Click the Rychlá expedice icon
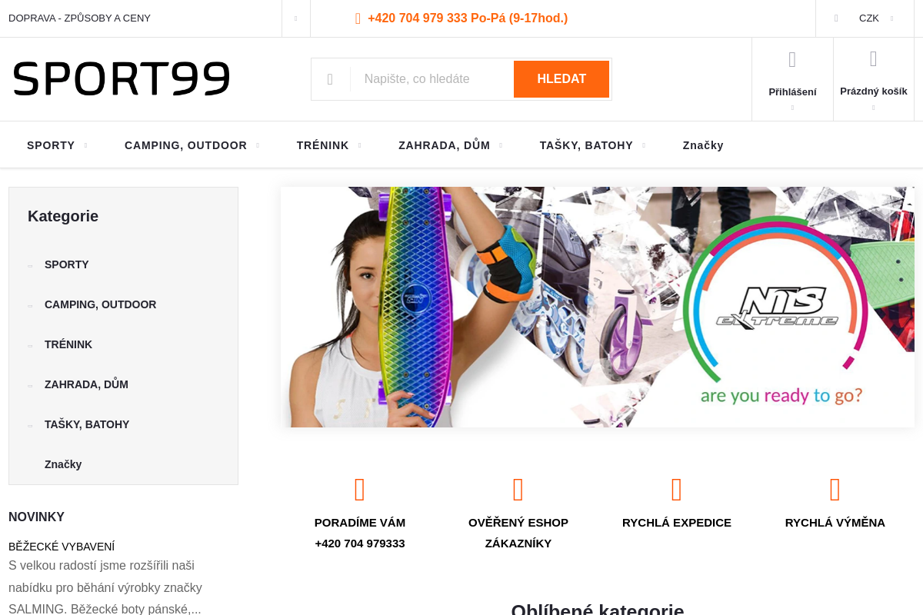The height and width of the screenshot is (615, 923). 677,490
